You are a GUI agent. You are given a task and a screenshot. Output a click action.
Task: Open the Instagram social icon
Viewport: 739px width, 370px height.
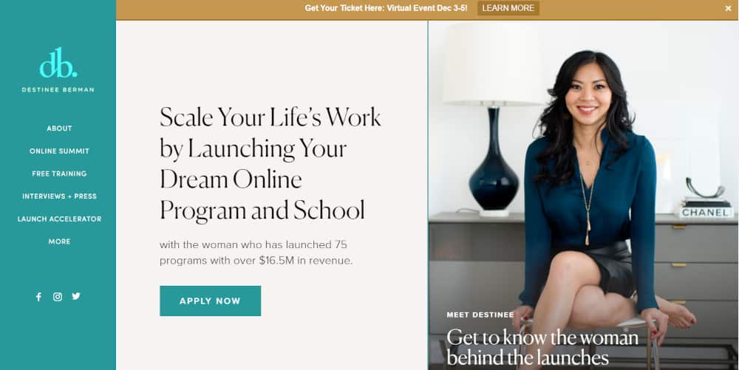(58, 297)
